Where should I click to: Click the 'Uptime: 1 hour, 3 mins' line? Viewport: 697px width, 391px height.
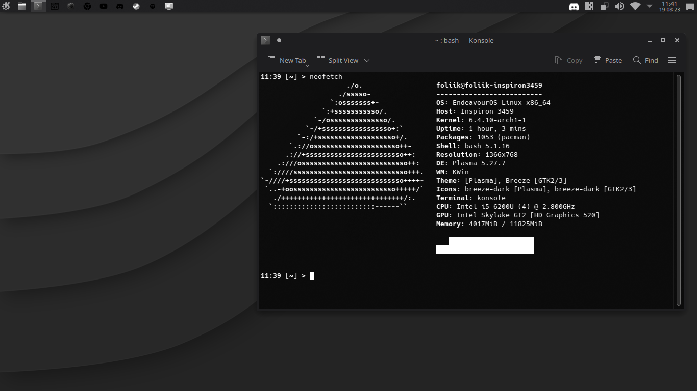[x=481, y=129]
